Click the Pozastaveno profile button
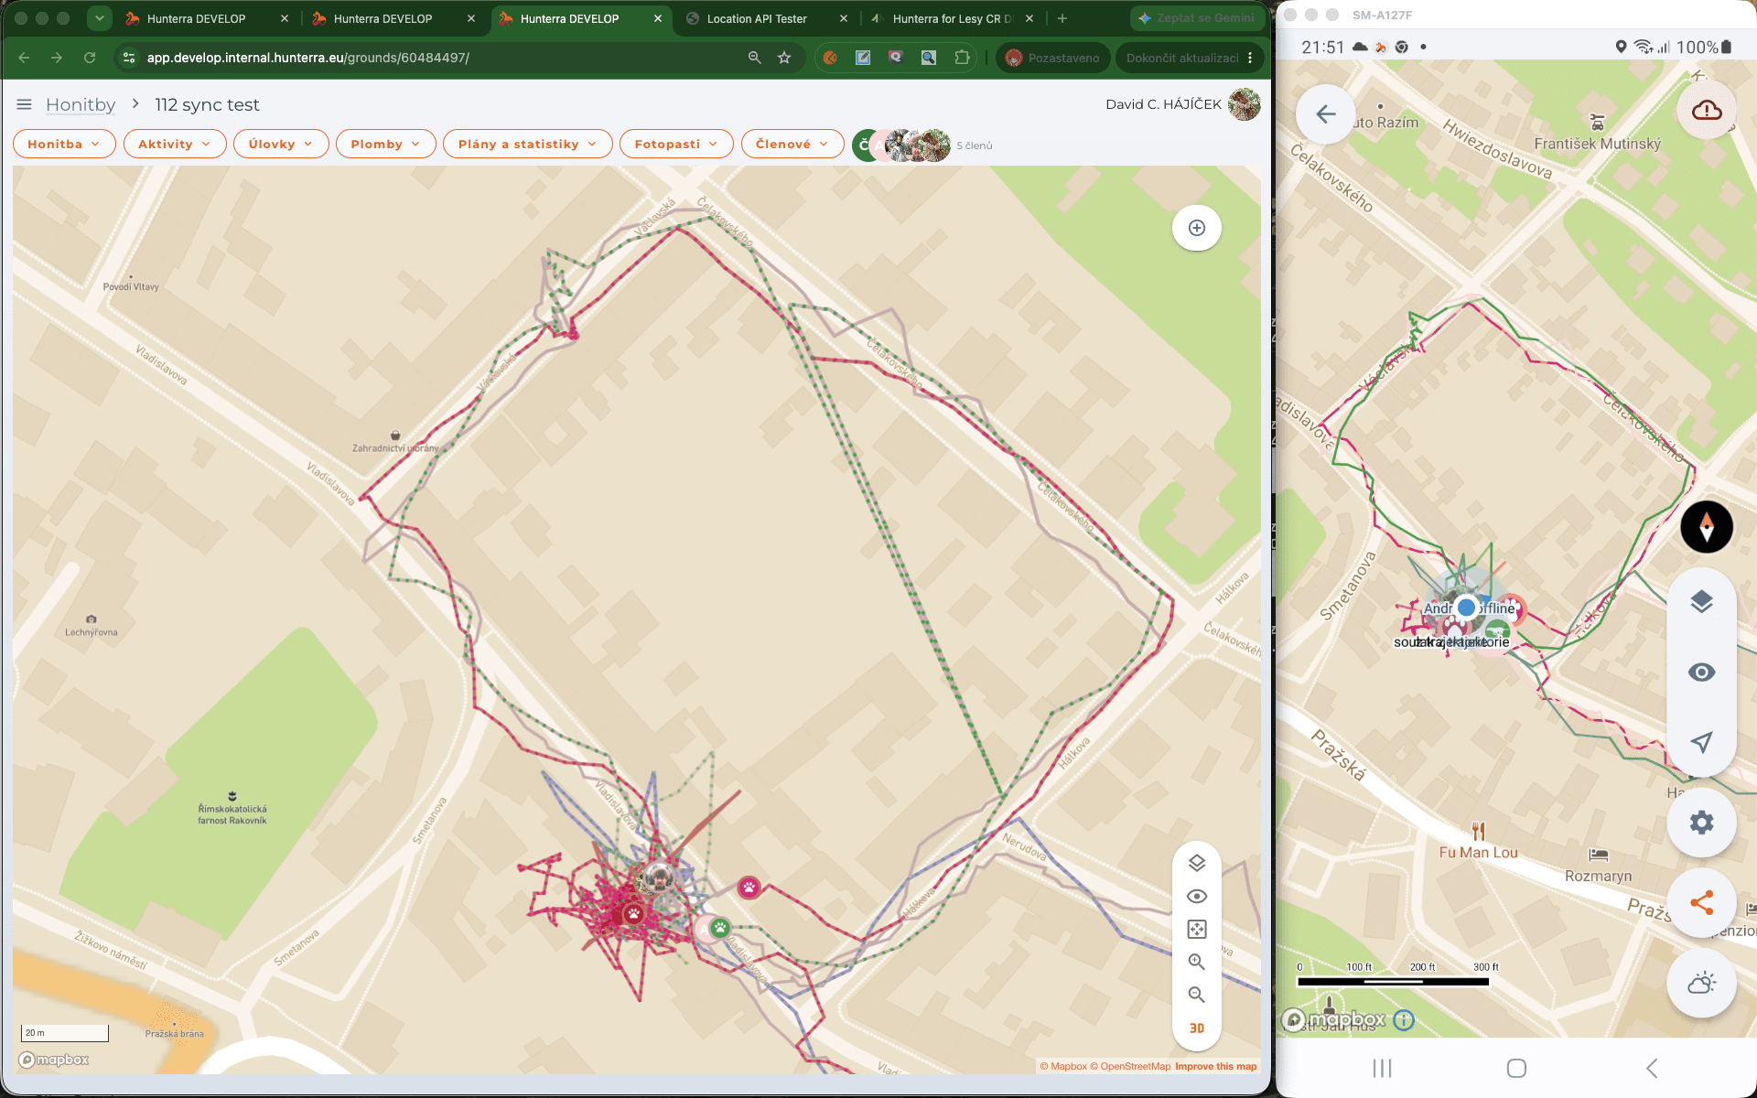This screenshot has width=1757, height=1098. click(x=1053, y=58)
